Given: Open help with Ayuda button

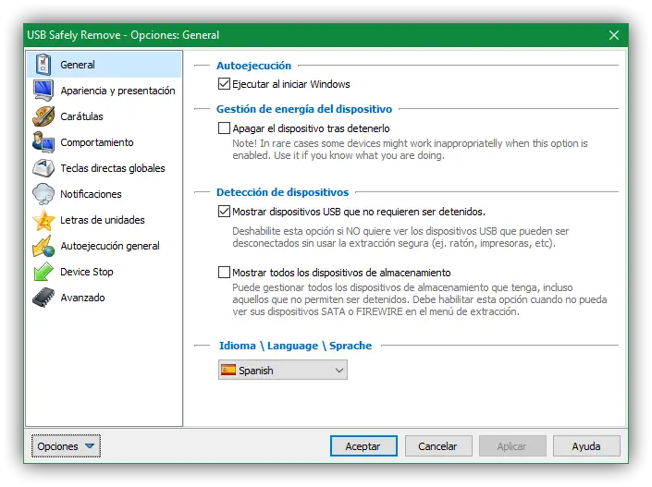Looking at the screenshot, I should [586, 446].
